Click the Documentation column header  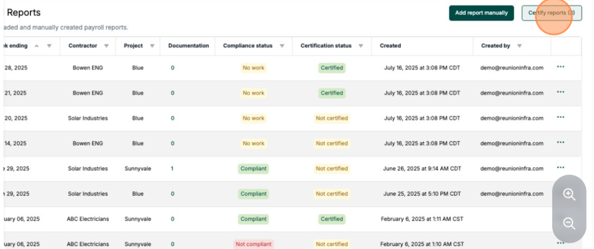point(188,46)
